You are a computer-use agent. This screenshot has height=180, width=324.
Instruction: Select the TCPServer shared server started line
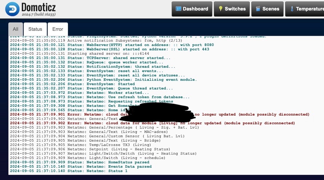point(90,58)
